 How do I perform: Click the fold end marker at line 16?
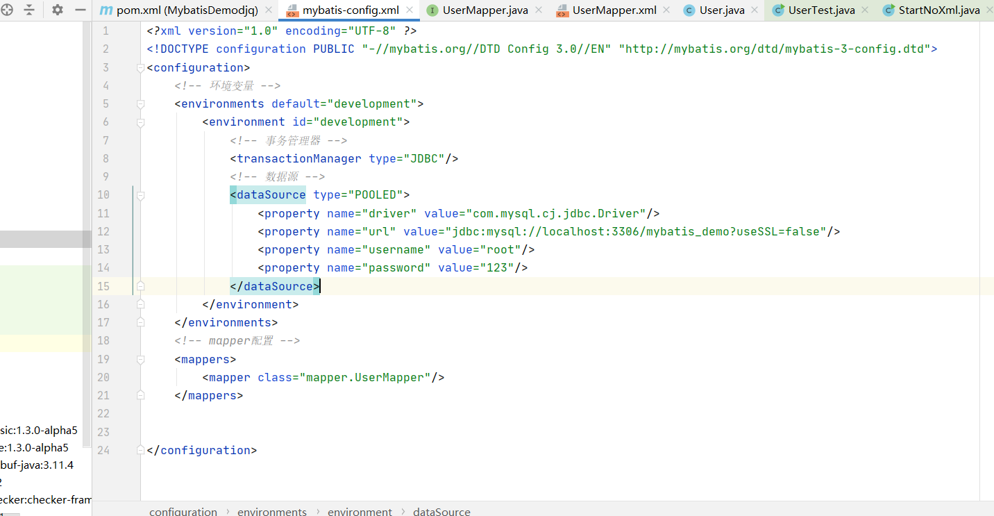pyautogui.click(x=140, y=304)
